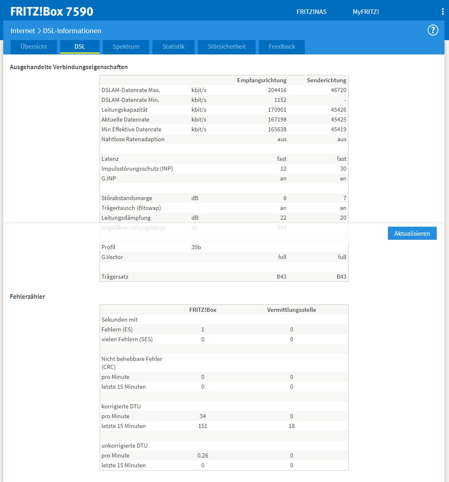Screen dimensions: 449x482
Task: Open the Störsicherheit tab
Action: point(227,47)
